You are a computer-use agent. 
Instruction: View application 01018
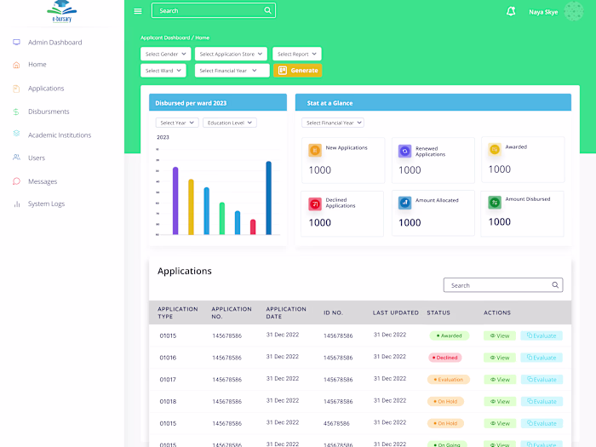pyautogui.click(x=500, y=402)
